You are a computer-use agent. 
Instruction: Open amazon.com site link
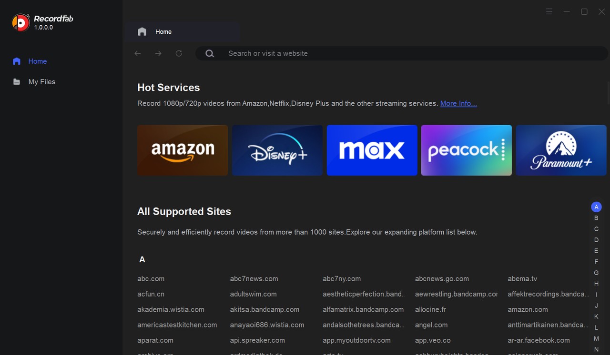[528, 309]
